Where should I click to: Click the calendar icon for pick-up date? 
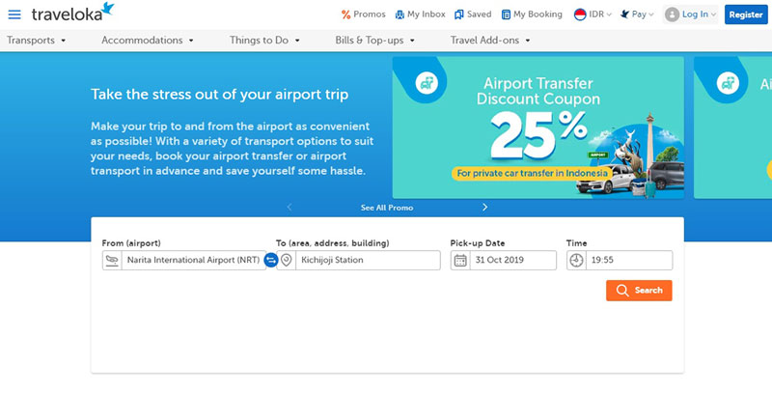(460, 261)
